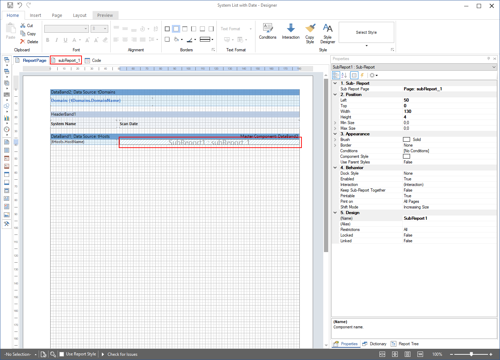Toggle Italic formatting in the Font group
This screenshot has width=500, height=360.
point(56,40)
